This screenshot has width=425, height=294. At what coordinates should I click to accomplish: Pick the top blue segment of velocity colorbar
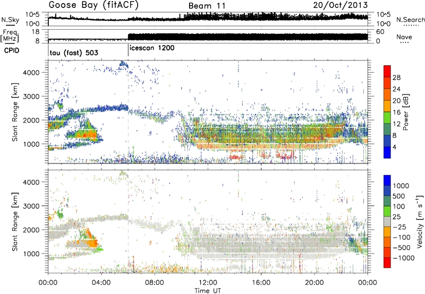pyautogui.click(x=387, y=180)
